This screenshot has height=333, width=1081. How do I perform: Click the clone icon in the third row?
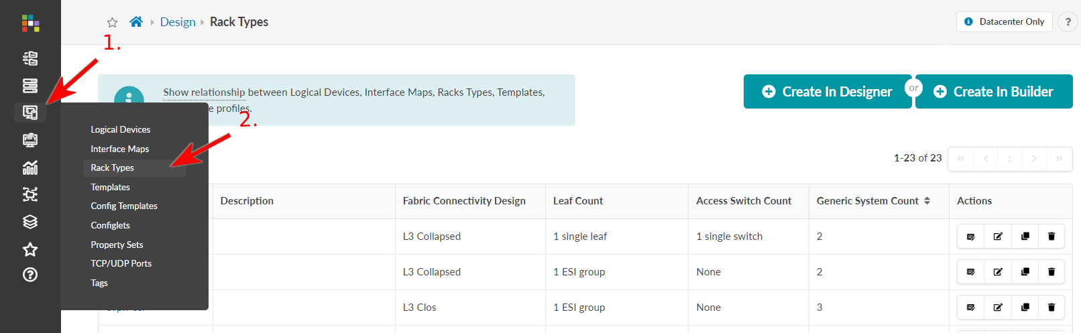[x=1025, y=308]
